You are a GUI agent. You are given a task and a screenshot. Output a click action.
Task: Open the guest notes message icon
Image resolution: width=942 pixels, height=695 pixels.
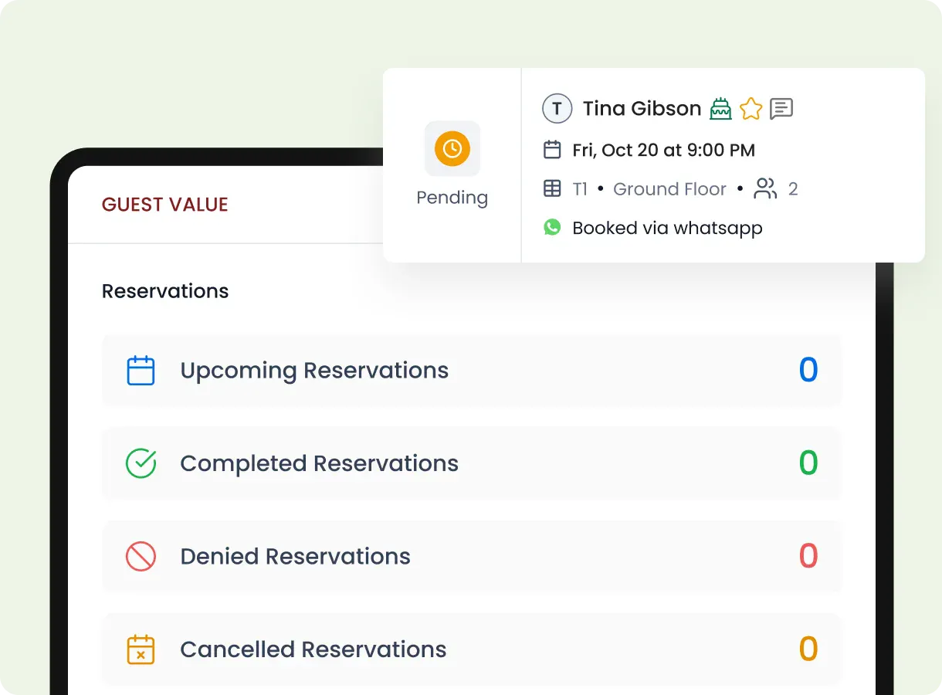pos(781,109)
